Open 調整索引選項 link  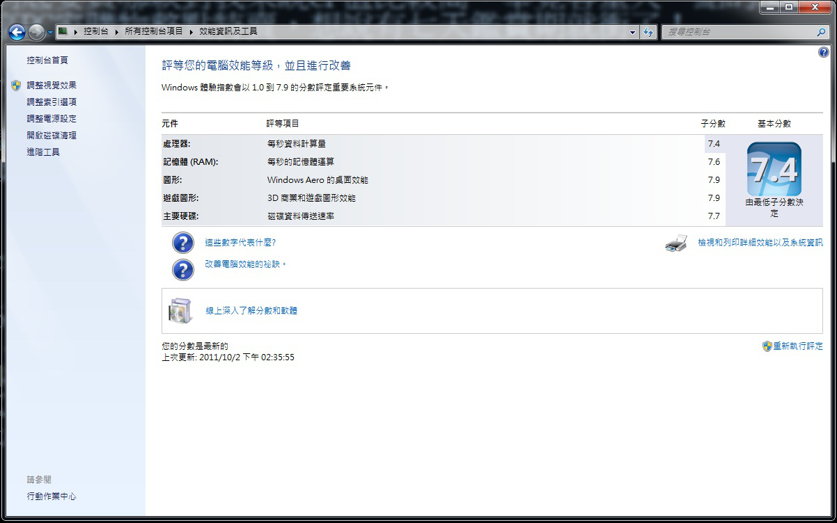click(x=52, y=102)
